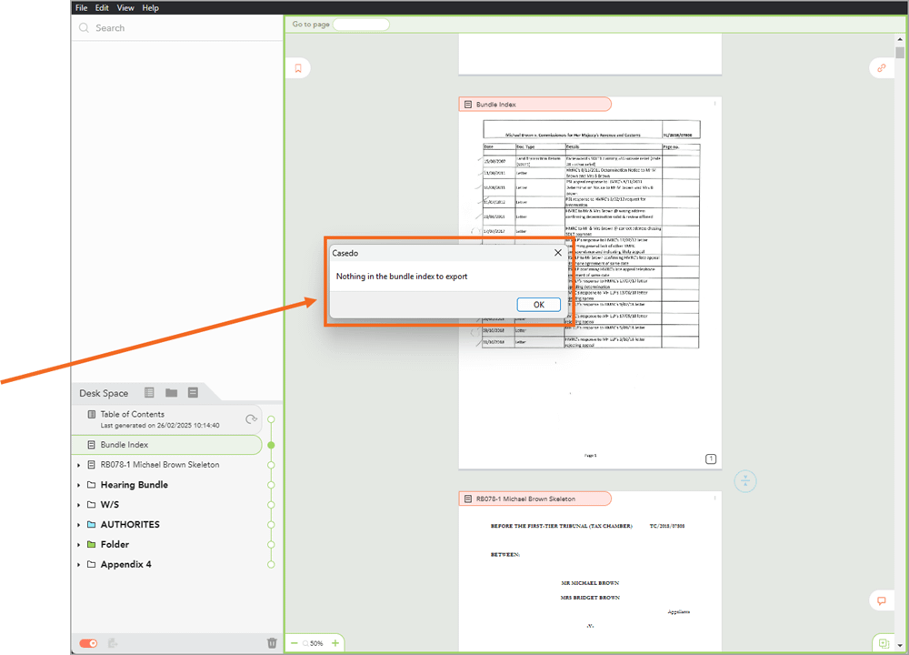Open the comment bubble icon near bottom-right
The image size is (909, 655).
pos(880,600)
